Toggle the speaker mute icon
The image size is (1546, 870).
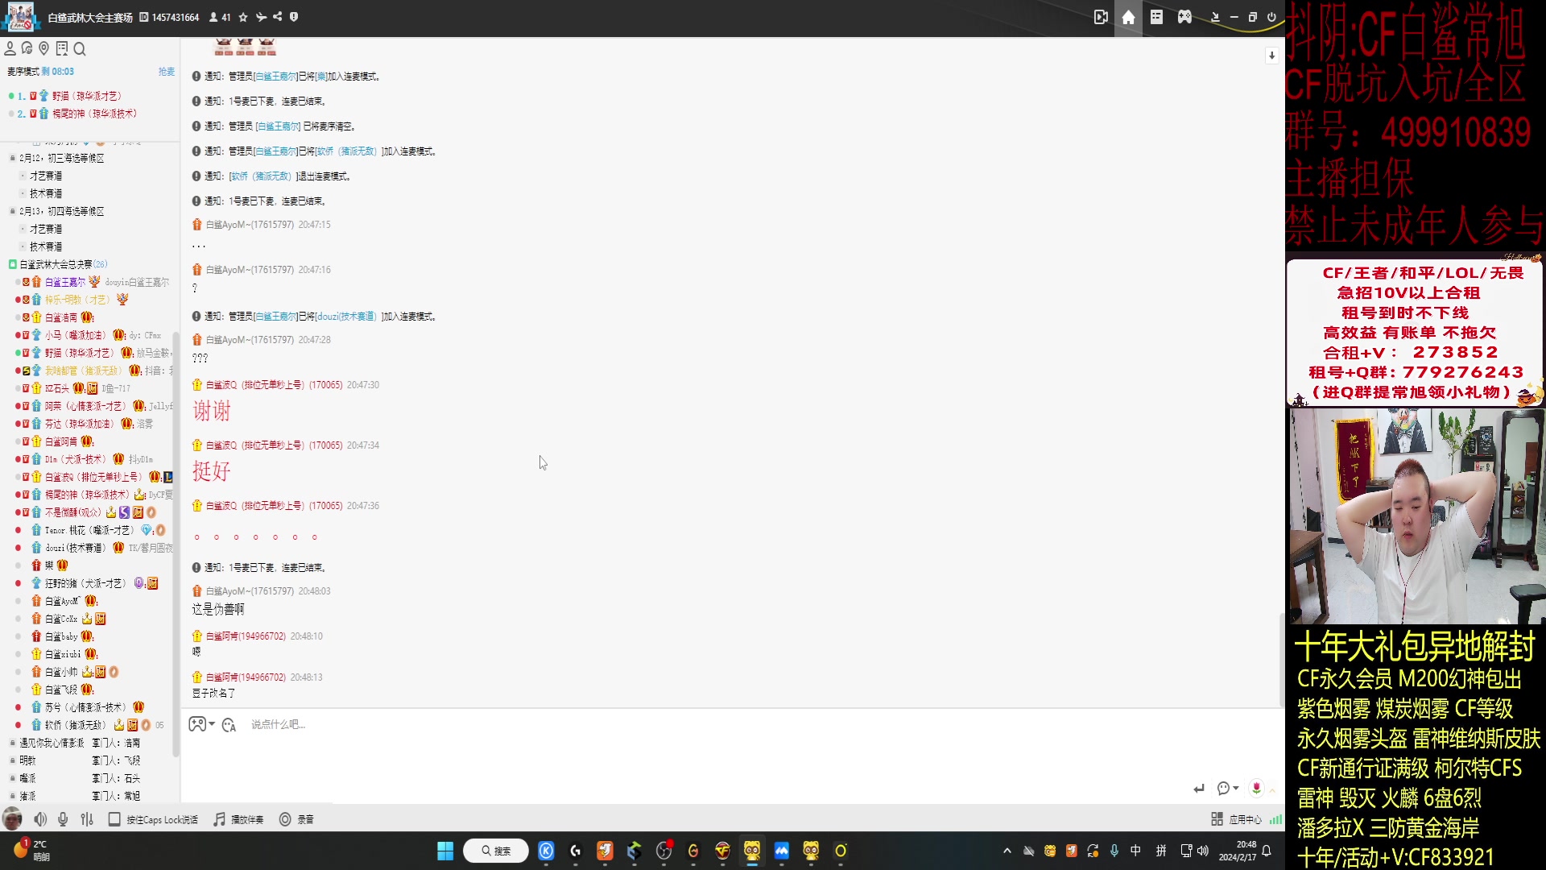(x=40, y=819)
